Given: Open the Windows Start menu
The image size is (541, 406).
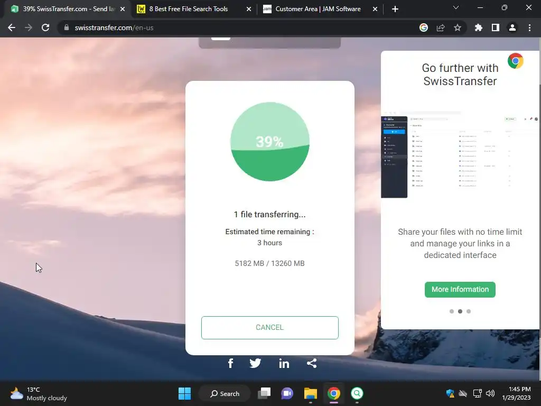Looking at the screenshot, I should point(184,393).
